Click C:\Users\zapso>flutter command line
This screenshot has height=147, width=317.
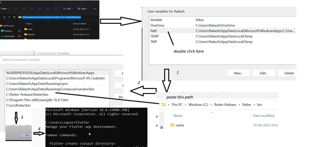tap(67, 122)
